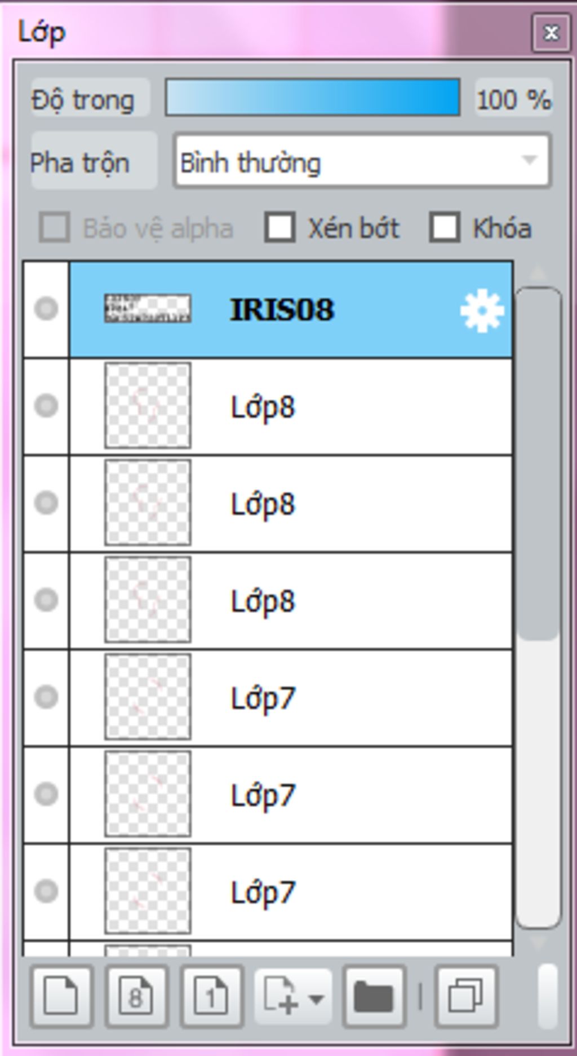Click the IRIS08 layer name

(282, 310)
